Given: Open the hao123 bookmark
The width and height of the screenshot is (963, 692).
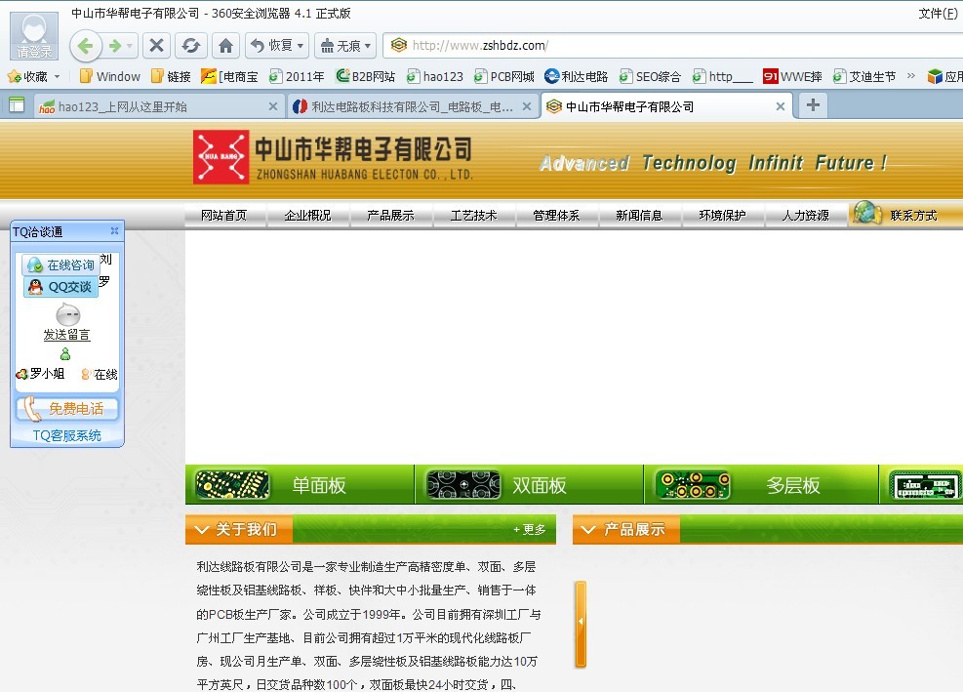Looking at the screenshot, I should coord(435,77).
